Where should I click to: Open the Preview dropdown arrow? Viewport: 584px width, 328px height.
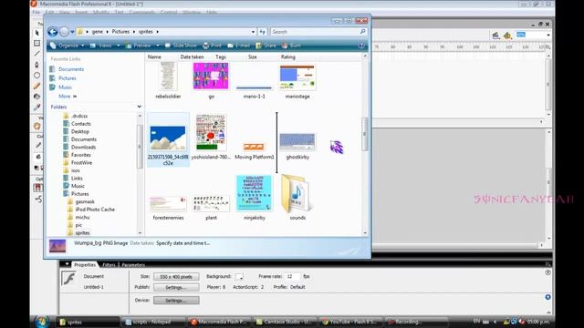point(158,46)
